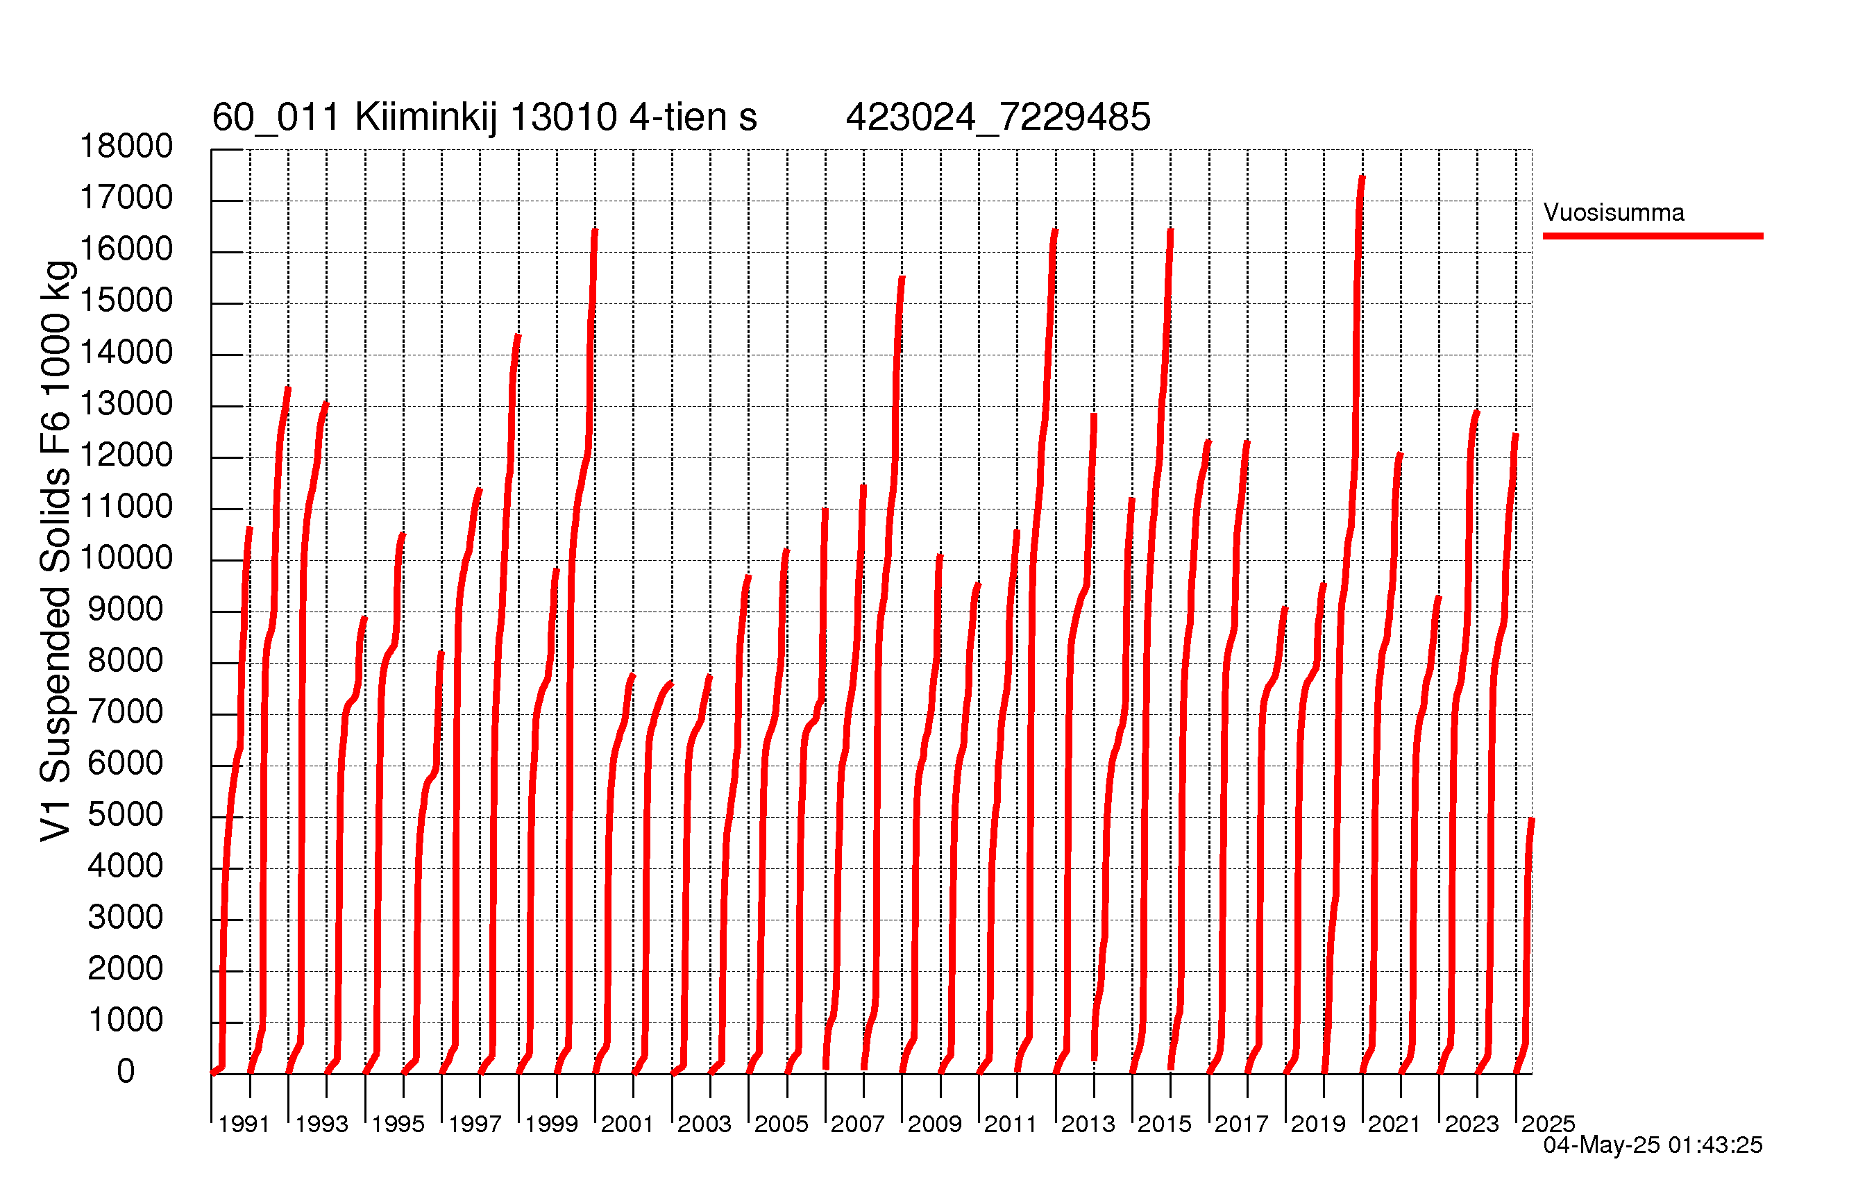Click the x-axis year label '2023'
The image size is (1874, 1180).
click(1471, 1124)
